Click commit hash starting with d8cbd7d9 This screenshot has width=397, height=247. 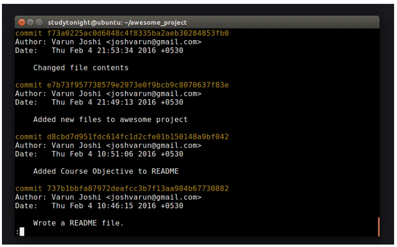tap(137, 137)
